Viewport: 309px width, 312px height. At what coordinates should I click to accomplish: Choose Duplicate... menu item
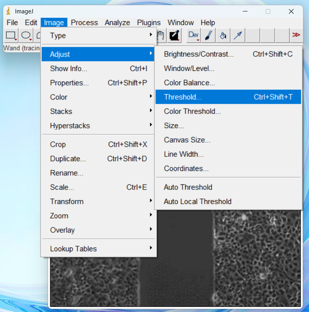[98, 159]
